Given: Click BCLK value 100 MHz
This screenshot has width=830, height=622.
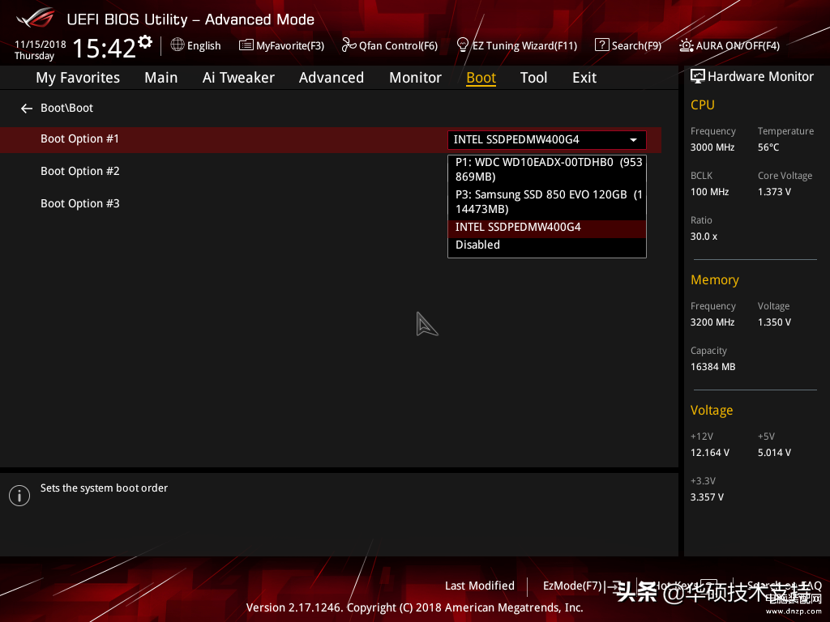Looking at the screenshot, I should click(709, 191).
